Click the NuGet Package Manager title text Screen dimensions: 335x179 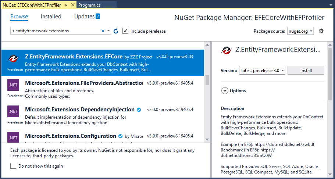[249, 18]
